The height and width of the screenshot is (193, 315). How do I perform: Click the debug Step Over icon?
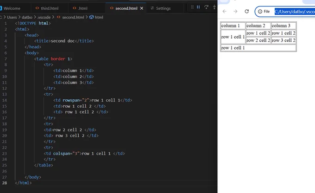pos(206,7)
